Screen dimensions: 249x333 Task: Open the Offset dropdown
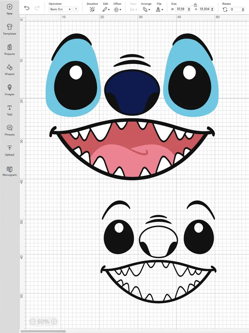point(117,10)
